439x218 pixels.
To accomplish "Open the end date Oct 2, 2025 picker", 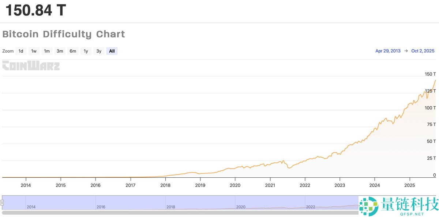I will coord(423,51).
